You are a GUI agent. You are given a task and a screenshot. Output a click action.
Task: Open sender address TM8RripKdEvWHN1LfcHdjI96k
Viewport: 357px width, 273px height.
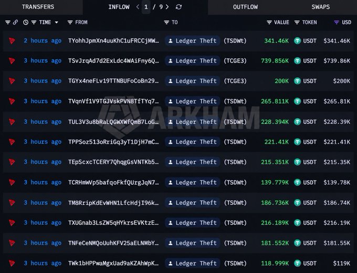click(x=113, y=203)
